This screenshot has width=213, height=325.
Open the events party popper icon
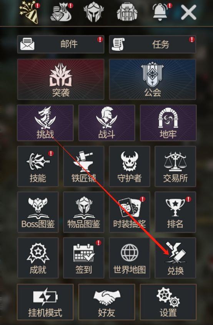[x=29, y=12]
